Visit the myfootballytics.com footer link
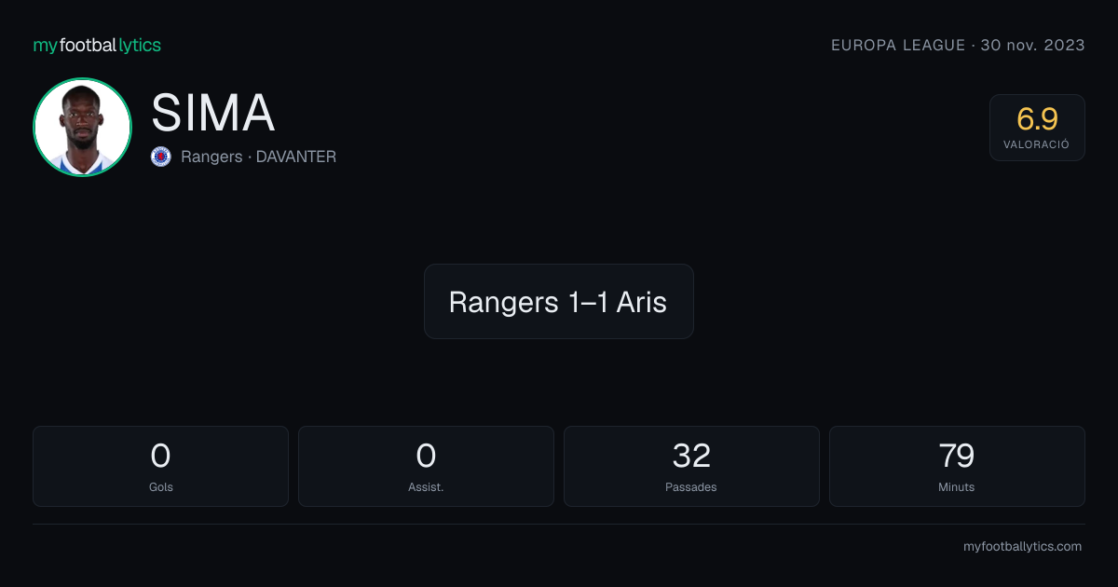Viewport: 1118px width, 587px height. [1023, 547]
